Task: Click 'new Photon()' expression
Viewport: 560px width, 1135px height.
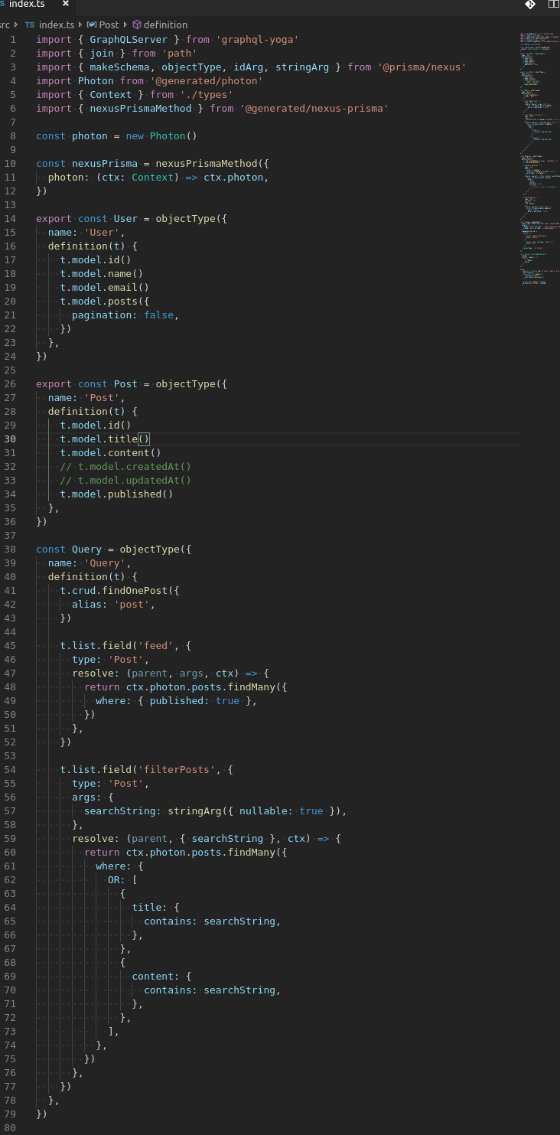Action: point(161,136)
